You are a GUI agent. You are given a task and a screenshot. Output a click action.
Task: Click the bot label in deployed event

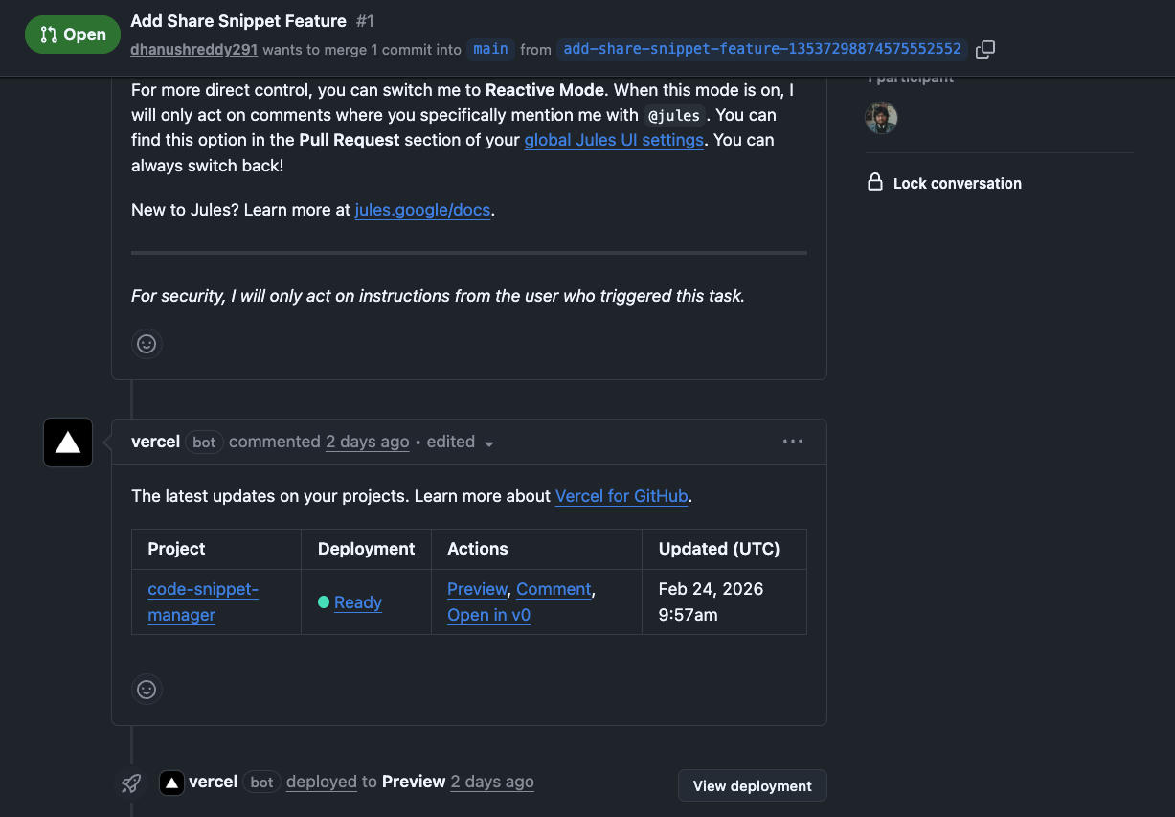coord(261,783)
